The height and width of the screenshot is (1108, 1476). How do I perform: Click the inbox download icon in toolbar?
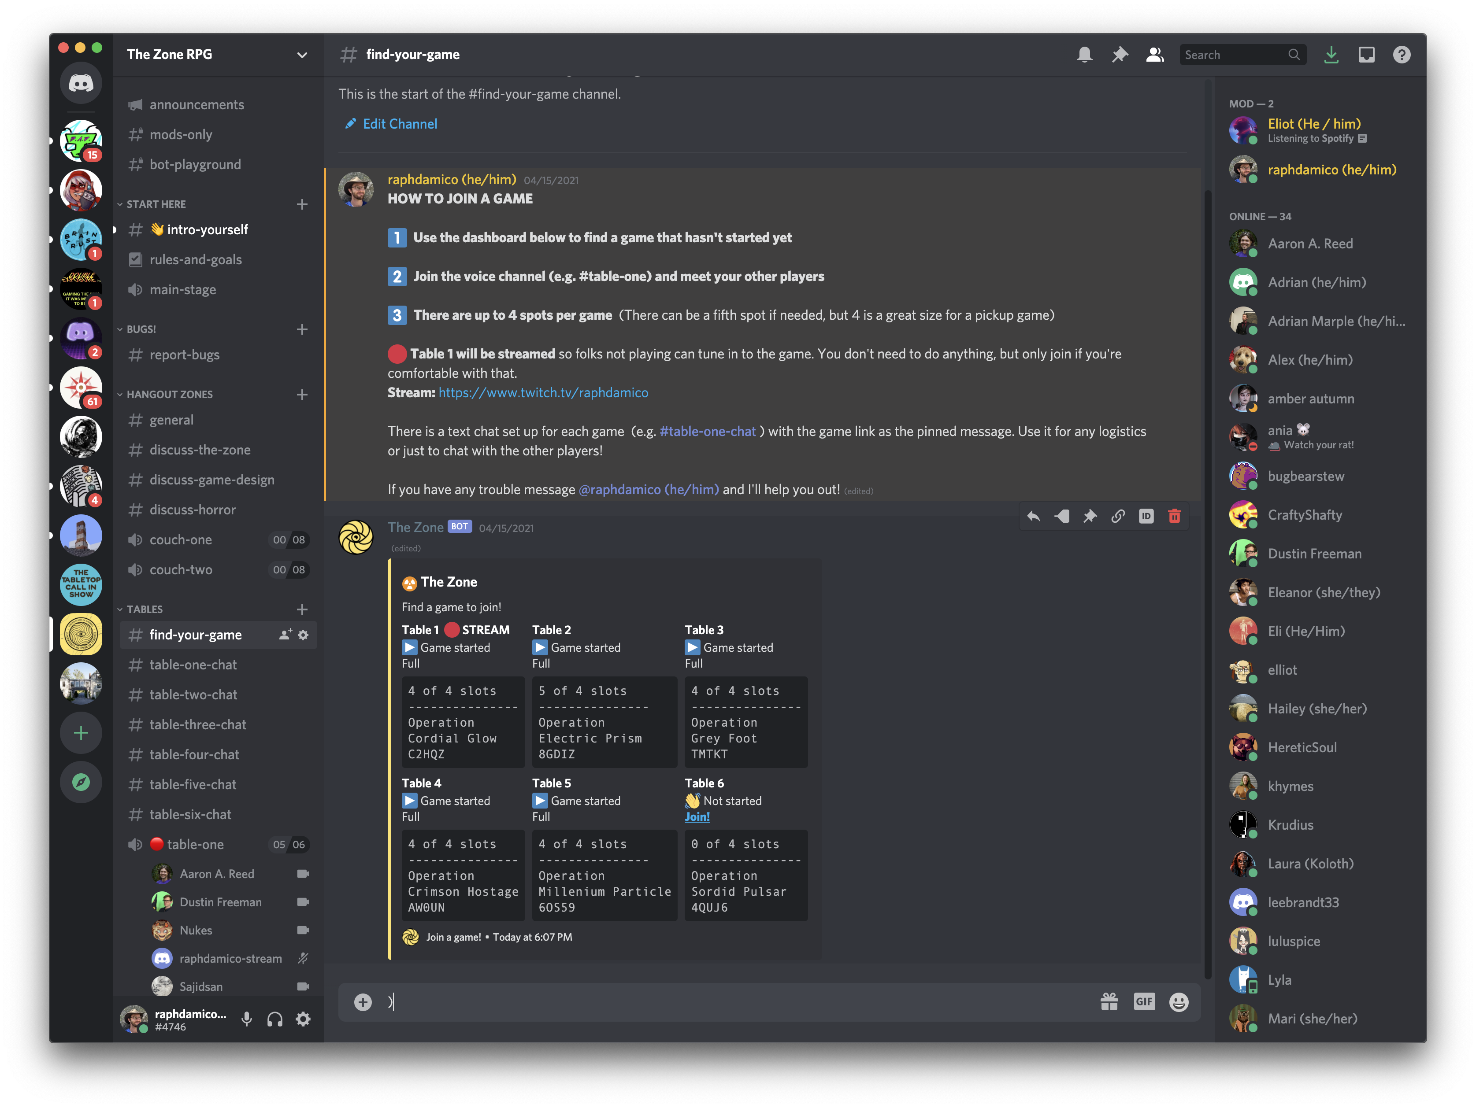pos(1331,55)
